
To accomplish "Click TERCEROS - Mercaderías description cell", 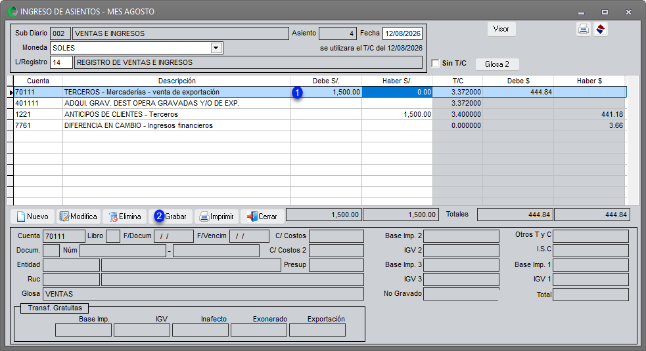I will [x=177, y=92].
